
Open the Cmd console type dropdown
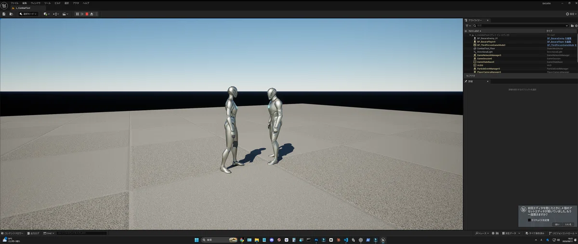(49, 233)
